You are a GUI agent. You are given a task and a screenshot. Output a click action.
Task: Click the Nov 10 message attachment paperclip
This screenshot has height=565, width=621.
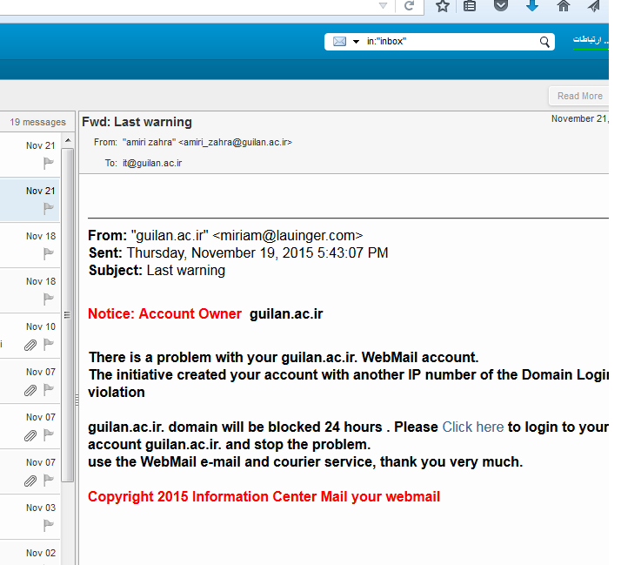(x=30, y=345)
